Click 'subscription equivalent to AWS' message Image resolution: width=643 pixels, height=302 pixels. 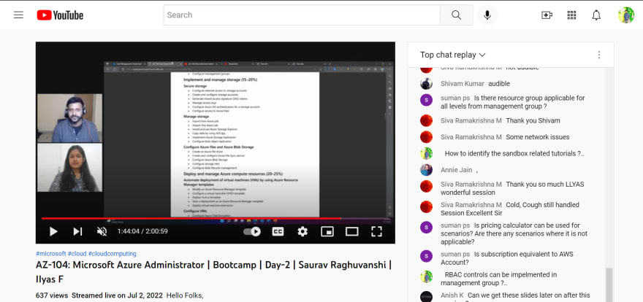[x=507, y=258]
